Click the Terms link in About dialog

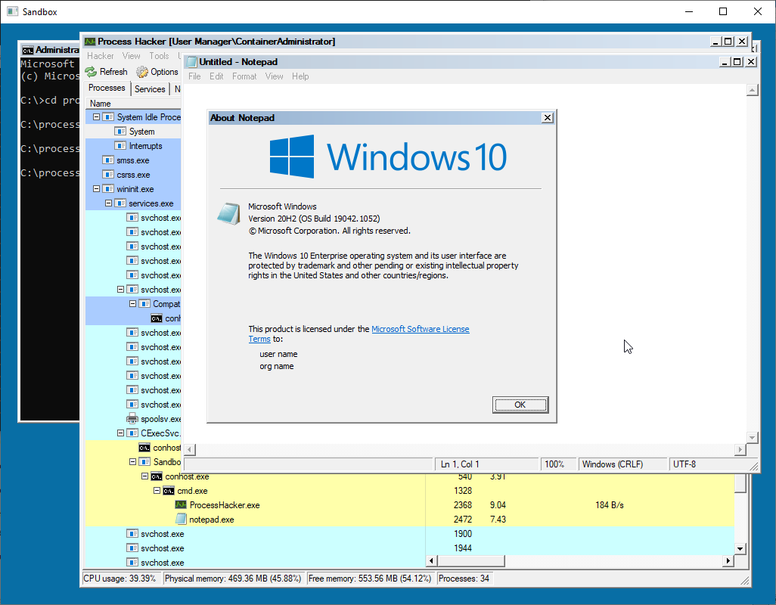(259, 339)
